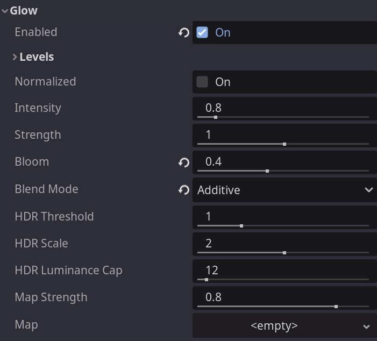This screenshot has width=377, height=341.
Task: Click the HDR Threshold slider handle
Action: click(241, 226)
